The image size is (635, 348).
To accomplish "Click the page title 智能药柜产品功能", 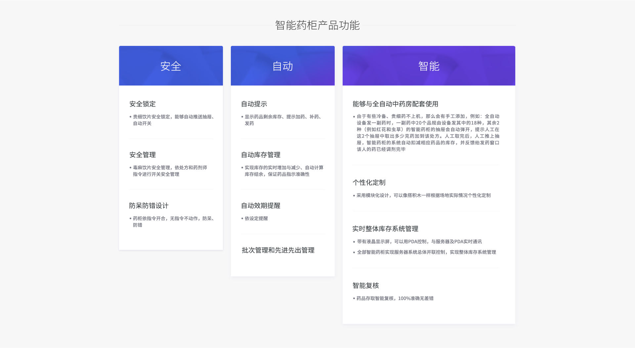I will tap(317, 25).
